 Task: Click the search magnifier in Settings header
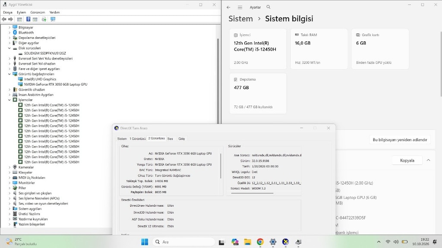(268, 7)
